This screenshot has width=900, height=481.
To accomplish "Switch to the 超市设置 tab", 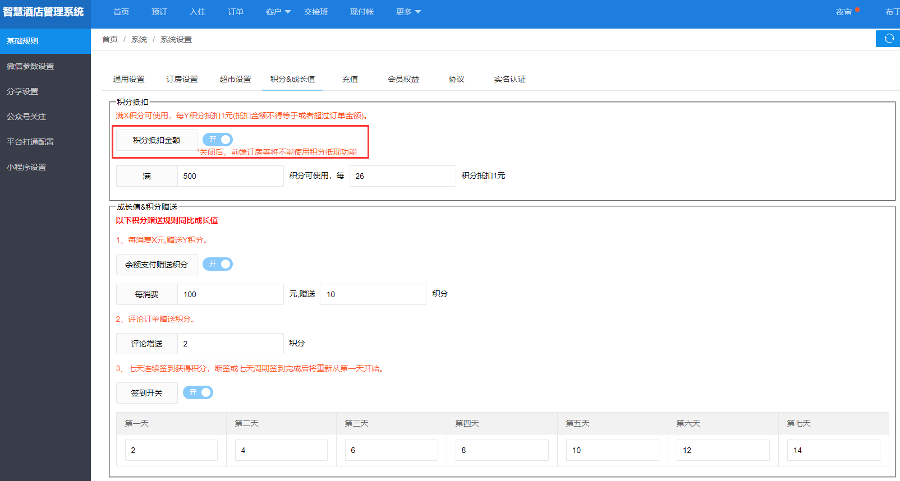I will pyautogui.click(x=235, y=79).
